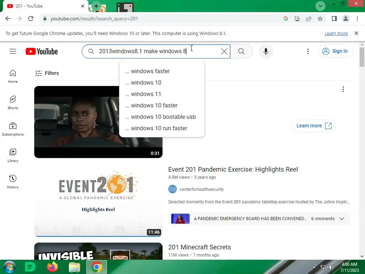Open the tab search dropdown
Screen dimensions: 365x274
(x=320, y=6)
